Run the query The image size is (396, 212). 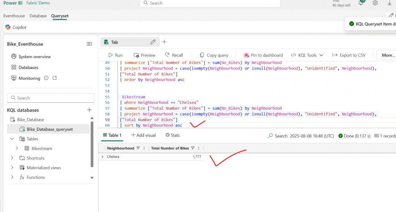coord(115,55)
